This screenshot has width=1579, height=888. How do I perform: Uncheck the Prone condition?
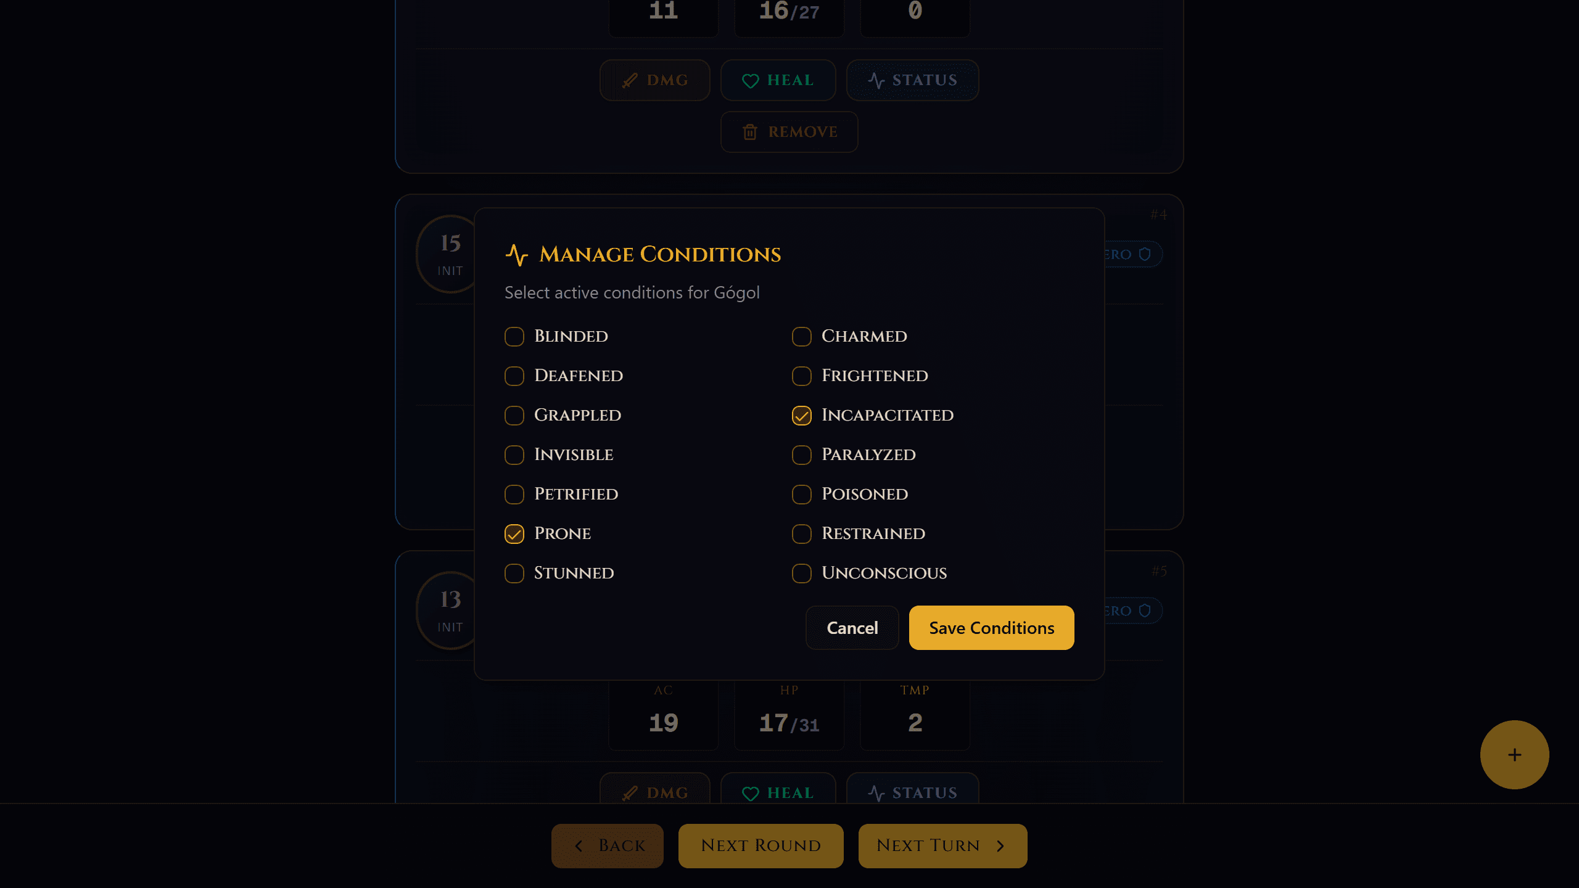(x=514, y=534)
